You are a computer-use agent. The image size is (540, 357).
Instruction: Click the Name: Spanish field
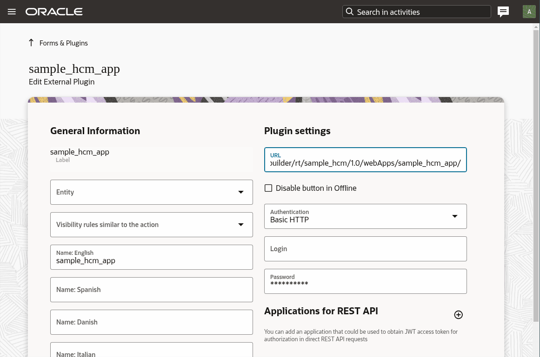pos(152,290)
